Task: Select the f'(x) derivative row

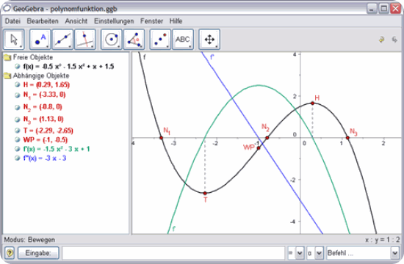Action: [57, 149]
